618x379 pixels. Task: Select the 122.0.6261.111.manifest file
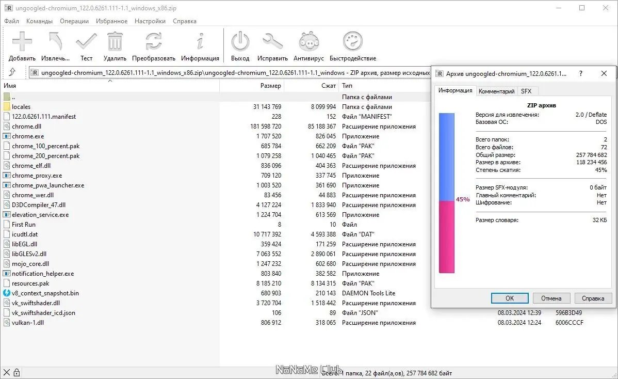click(x=44, y=116)
